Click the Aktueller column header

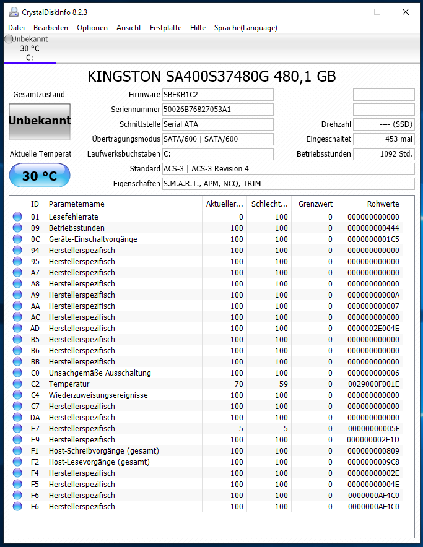click(224, 204)
